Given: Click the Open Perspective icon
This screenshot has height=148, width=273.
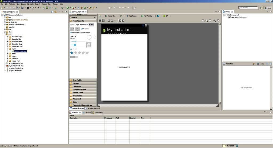Looking at the screenshot, I should [261, 8].
